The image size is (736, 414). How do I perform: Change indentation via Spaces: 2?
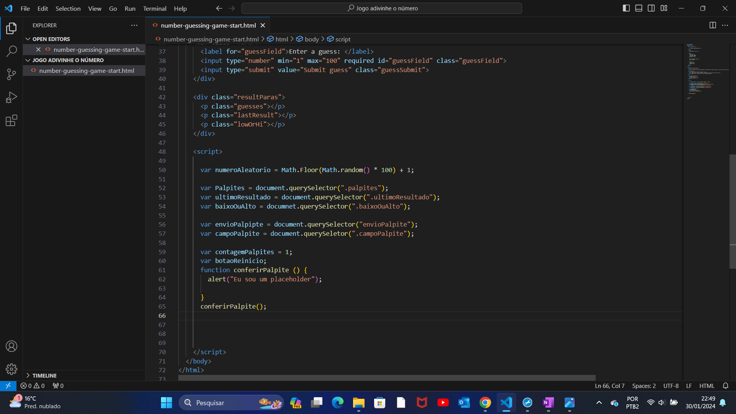pos(644,386)
